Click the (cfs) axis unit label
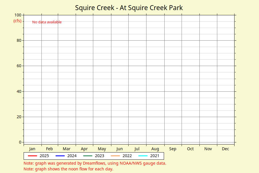This screenshot has height=173, width=259. pos(17,21)
